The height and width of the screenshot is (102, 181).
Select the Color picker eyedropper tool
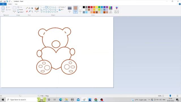coord(29,11)
